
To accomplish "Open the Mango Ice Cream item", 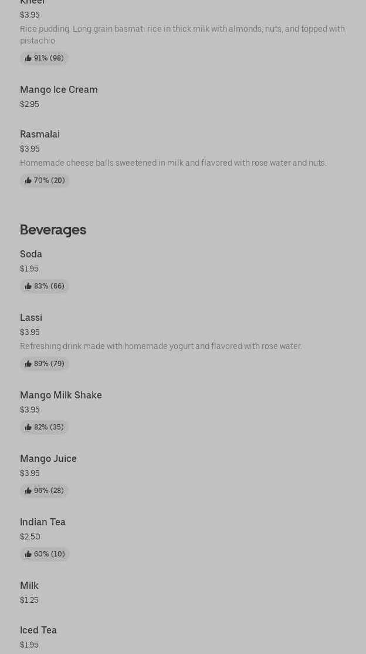I will pyautogui.click(x=59, y=90).
